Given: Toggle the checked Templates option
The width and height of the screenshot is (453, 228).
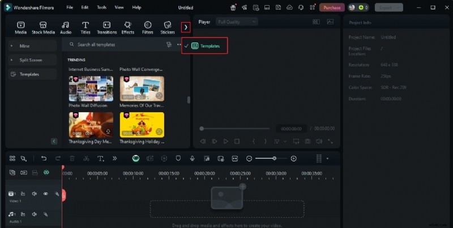Looking at the screenshot, I should 205,46.
